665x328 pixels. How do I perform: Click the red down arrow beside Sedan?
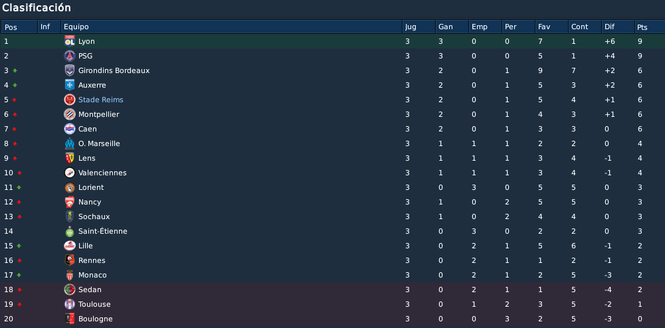pos(19,290)
